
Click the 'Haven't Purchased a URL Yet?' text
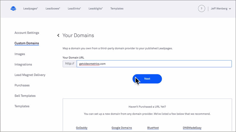[x=147, y=107]
